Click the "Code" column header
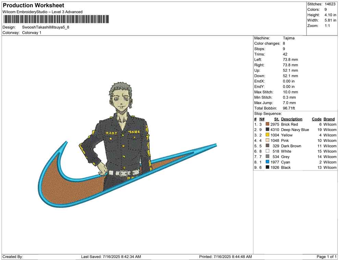 (x=316, y=119)
